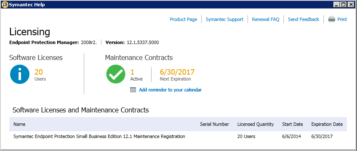Click the Start Date column header
This screenshot has width=357, height=151.
(x=292, y=124)
